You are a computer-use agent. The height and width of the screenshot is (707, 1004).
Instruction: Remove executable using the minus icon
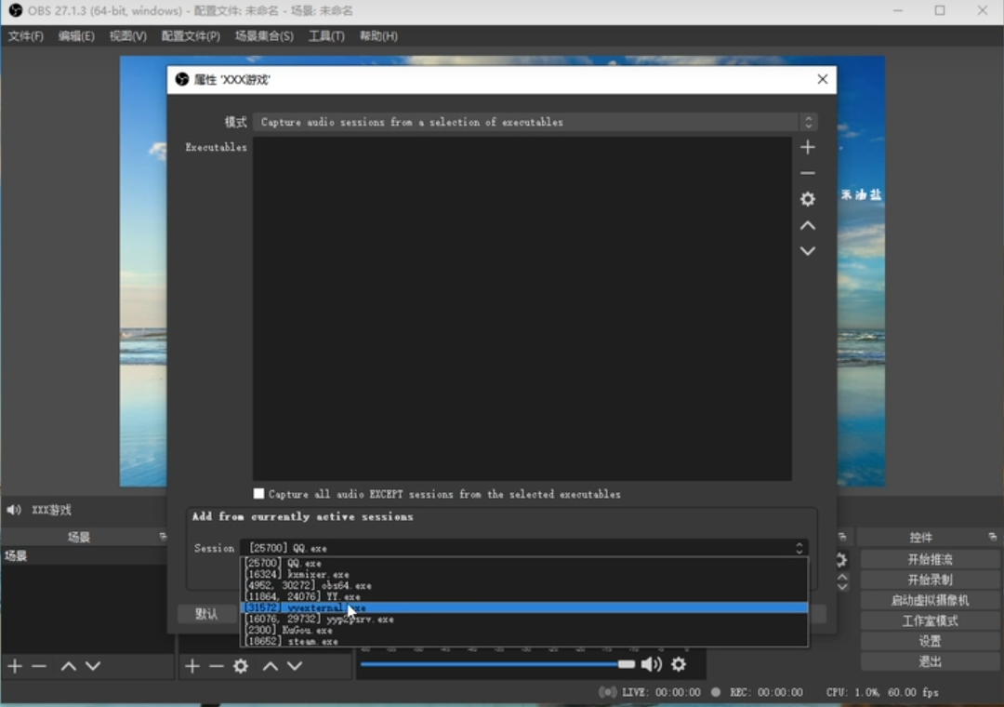click(808, 173)
